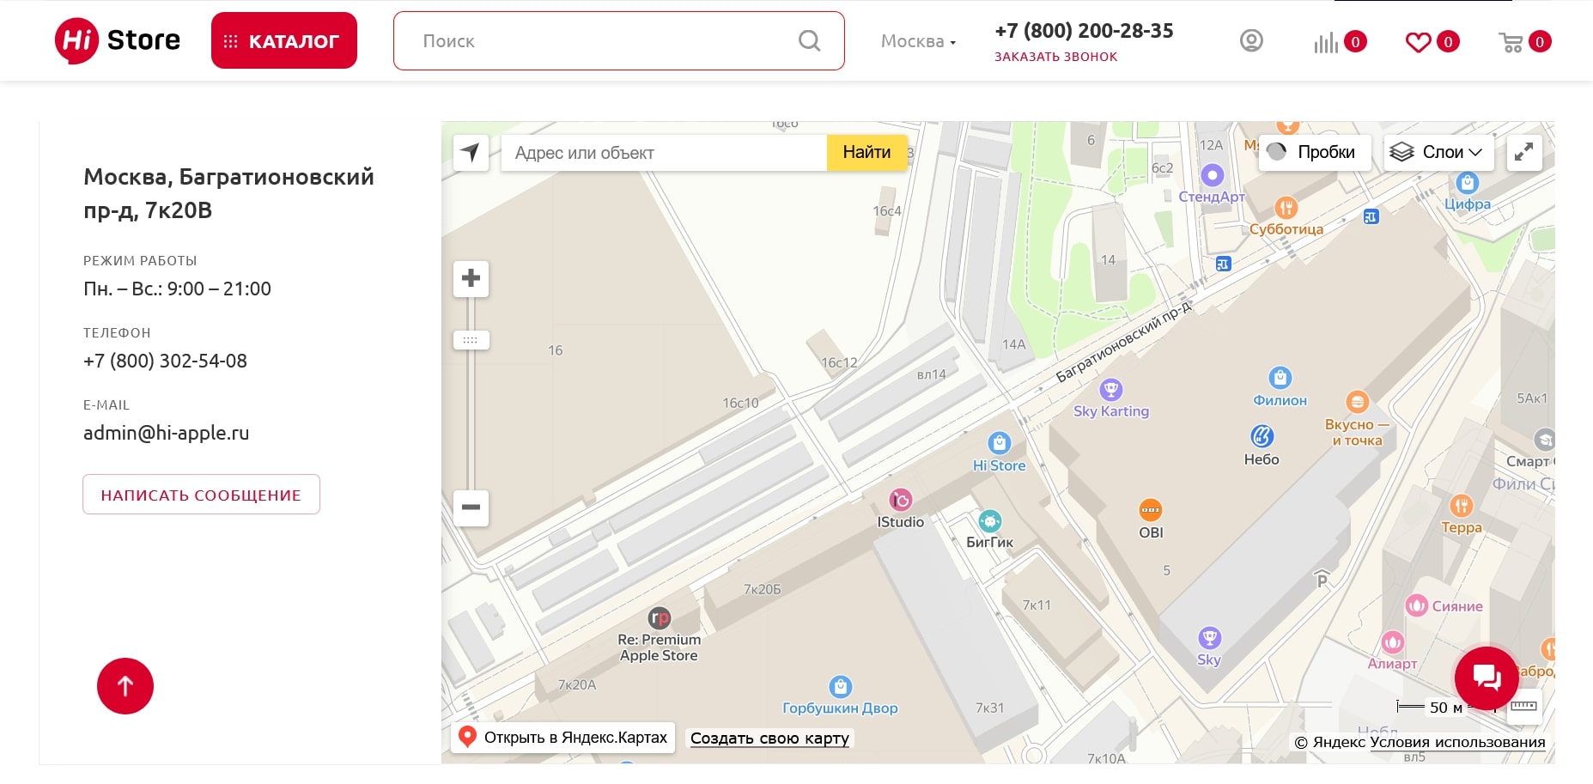Open the shopping cart icon
This screenshot has width=1593, height=784.
tap(1511, 42)
